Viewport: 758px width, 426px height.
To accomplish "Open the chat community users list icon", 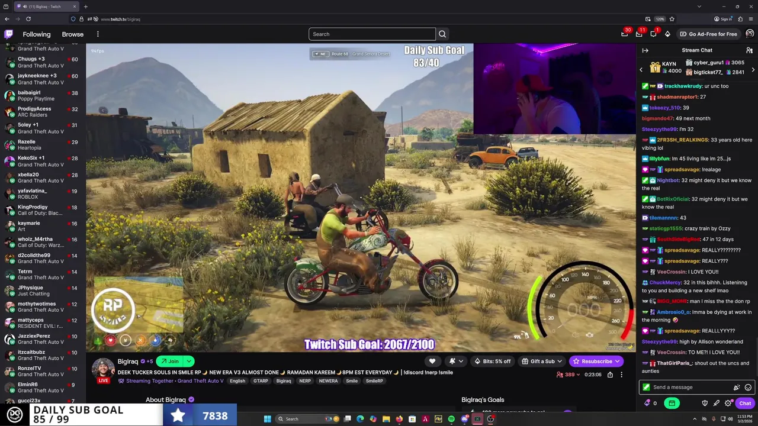I will pyautogui.click(x=749, y=50).
